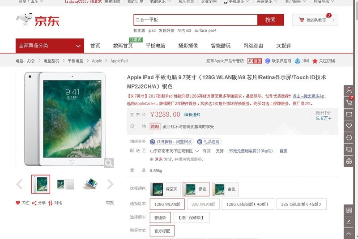The height and width of the screenshot is (239, 358).
Task: Click the search input field
Action: (x=196, y=20)
